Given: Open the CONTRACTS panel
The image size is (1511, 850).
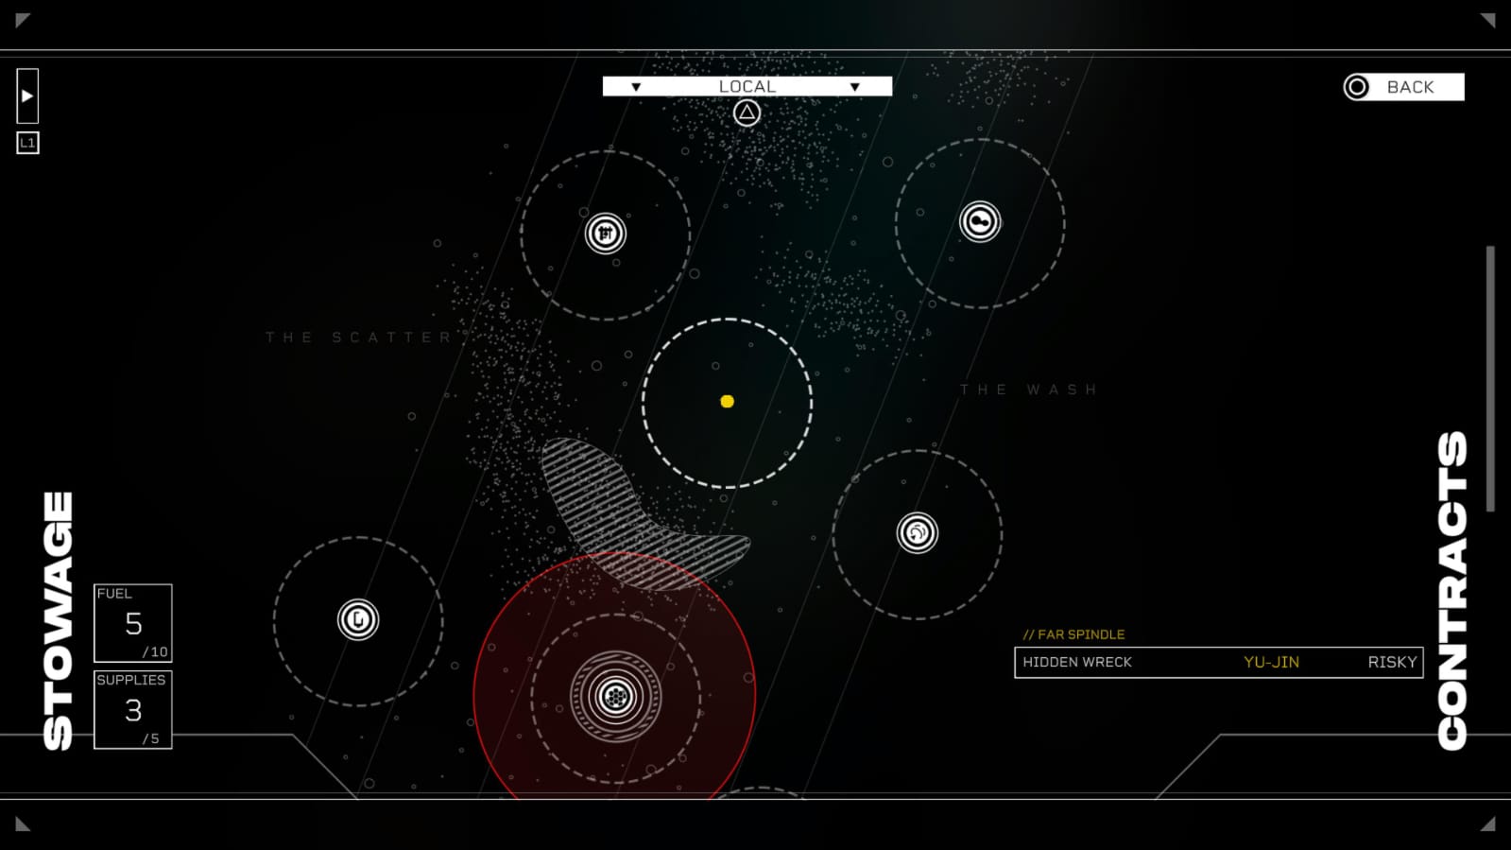Looking at the screenshot, I should (1451, 591).
